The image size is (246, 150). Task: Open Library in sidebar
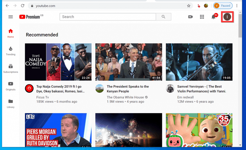(10, 103)
